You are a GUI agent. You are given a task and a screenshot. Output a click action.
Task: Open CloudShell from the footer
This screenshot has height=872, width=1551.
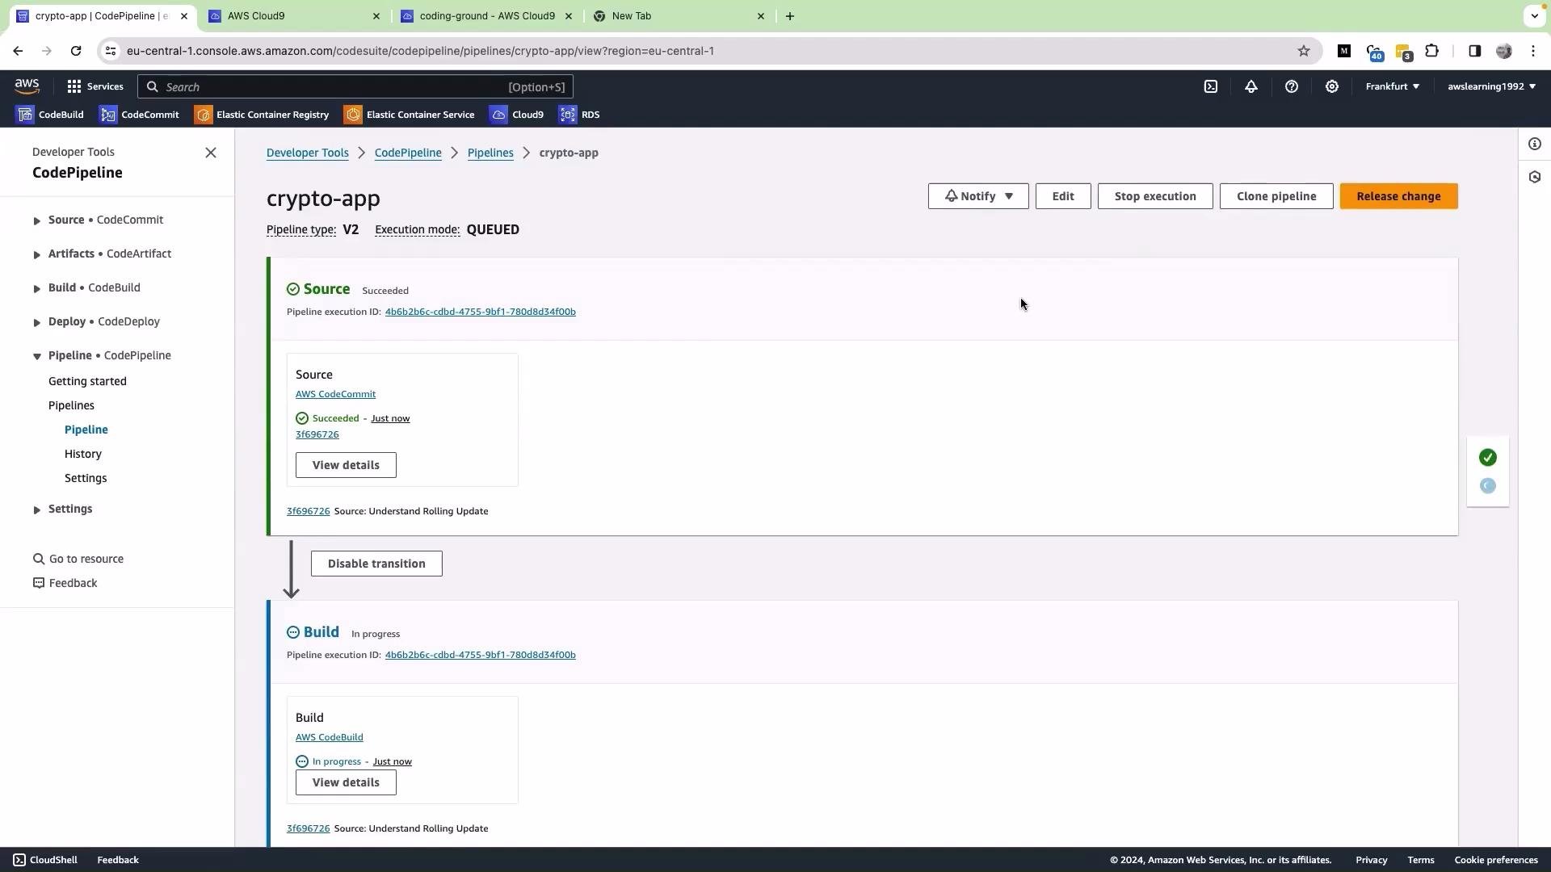(45, 860)
